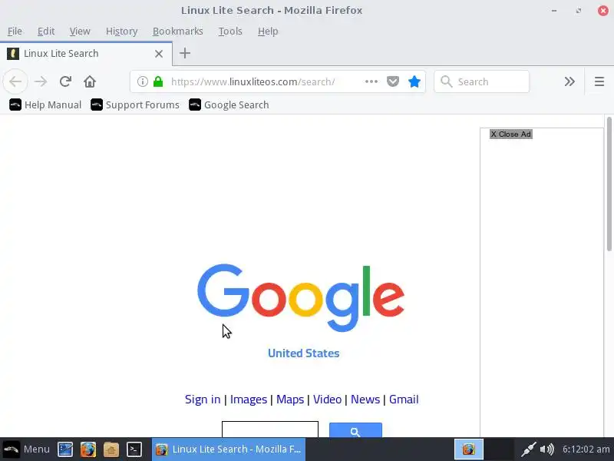Image resolution: width=614 pixels, height=461 pixels.
Task: Select Linux Lite Search taskbar window button
Action: coord(229,449)
